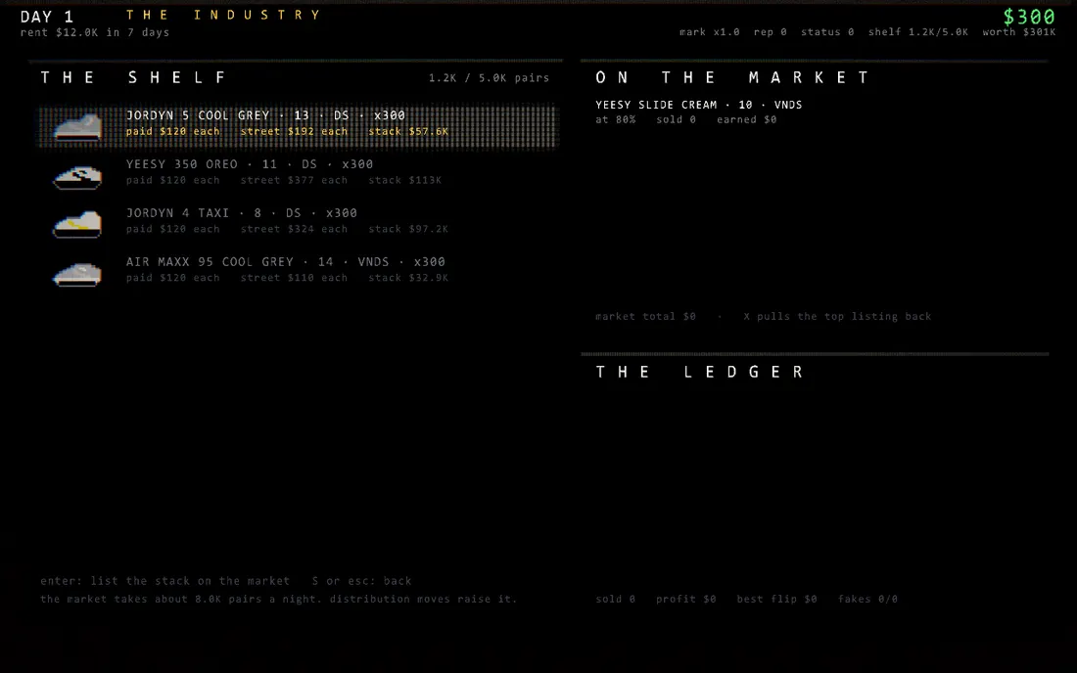Click the Air Maxx 95 Cool Grey sneaker icon
Image resolution: width=1077 pixels, height=673 pixels.
pos(77,275)
